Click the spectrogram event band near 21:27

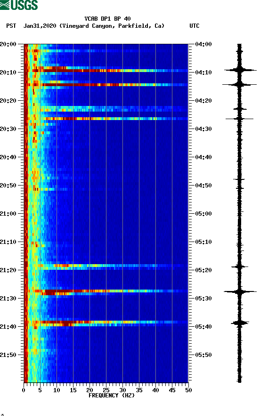(106, 291)
